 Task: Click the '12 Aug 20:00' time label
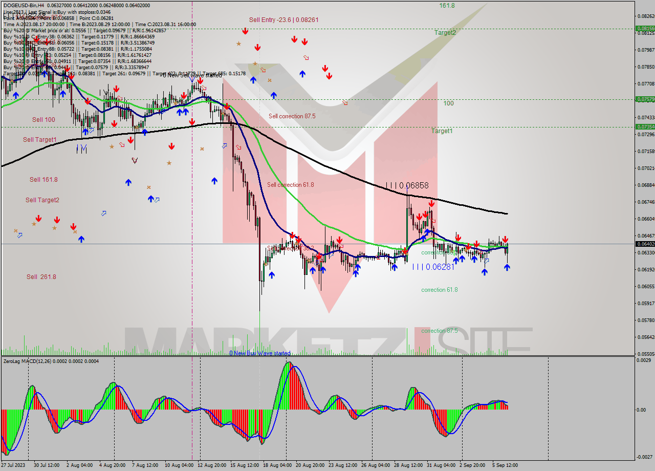click(x=212, y=465)
